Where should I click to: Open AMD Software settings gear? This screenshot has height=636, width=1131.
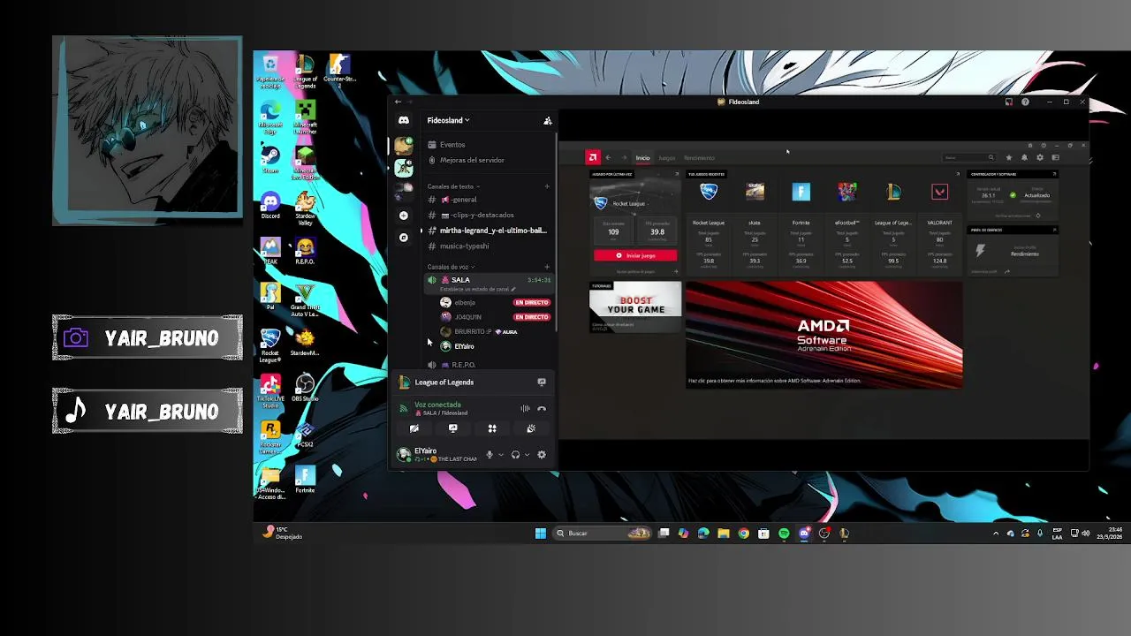pyautogui.click(x=1040, y=157)
